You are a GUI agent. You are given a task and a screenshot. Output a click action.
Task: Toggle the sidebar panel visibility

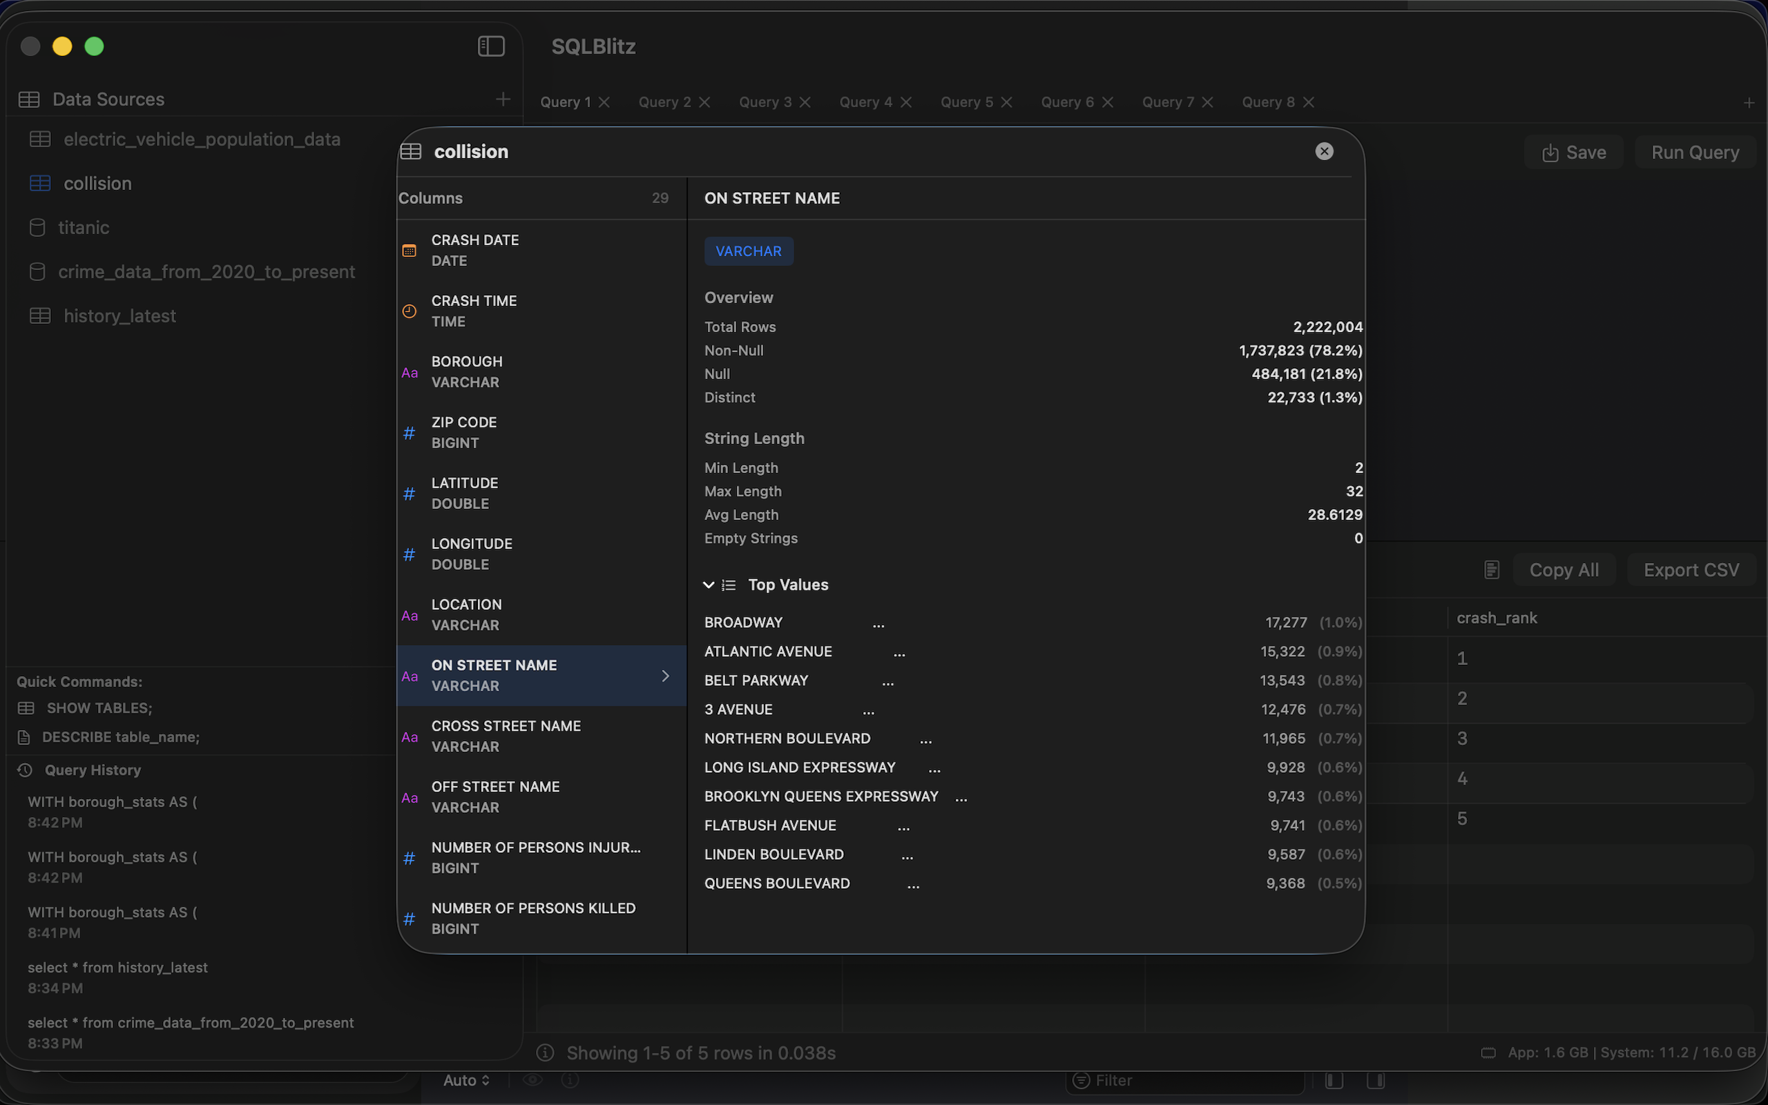491,46
